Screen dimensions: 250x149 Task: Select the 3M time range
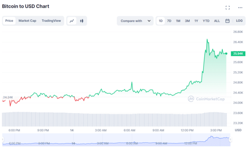click(187, 21)
